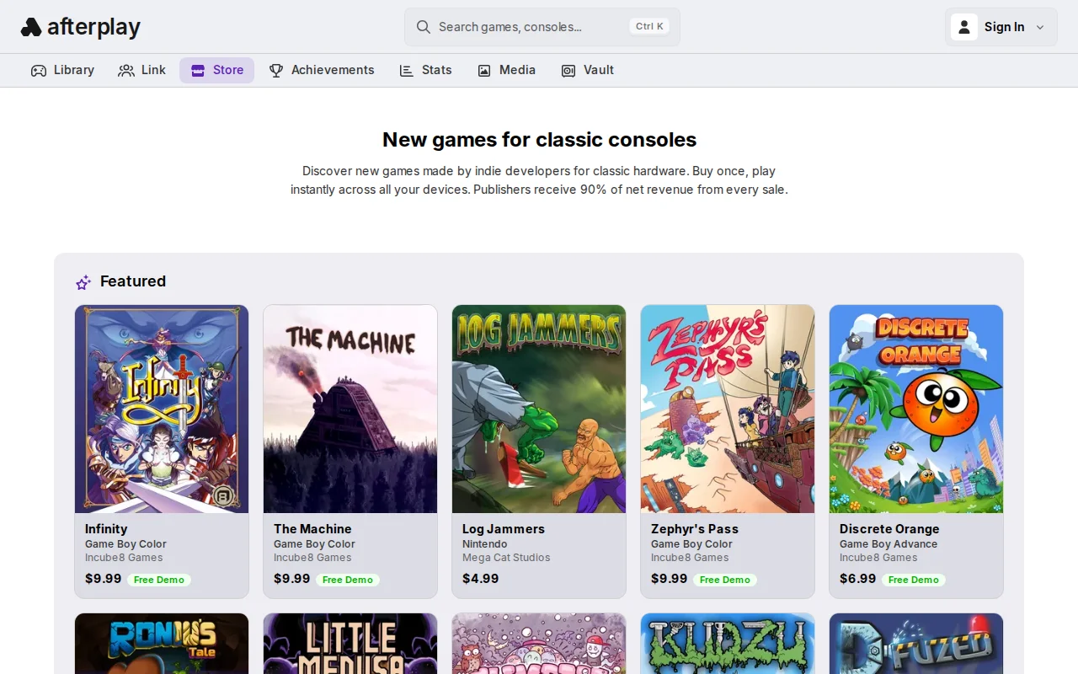The width and height of the screenshot is (1078, 674).
Task: Click the Vault safe icon
Action: pyautogui.click(x=568, y=71)
